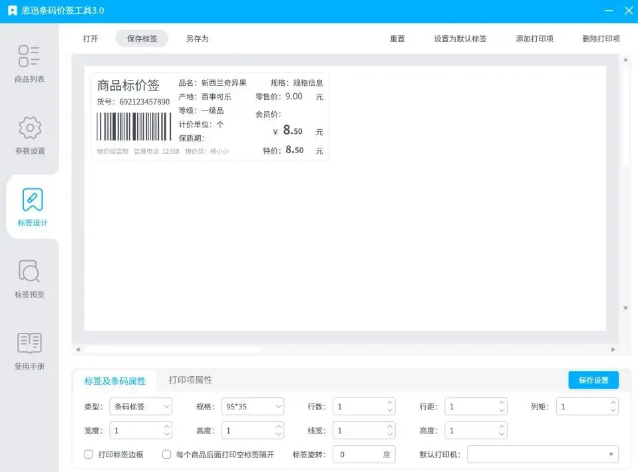
Task: Switch to the 打印项属性 tab
Action: click(190, 380)
